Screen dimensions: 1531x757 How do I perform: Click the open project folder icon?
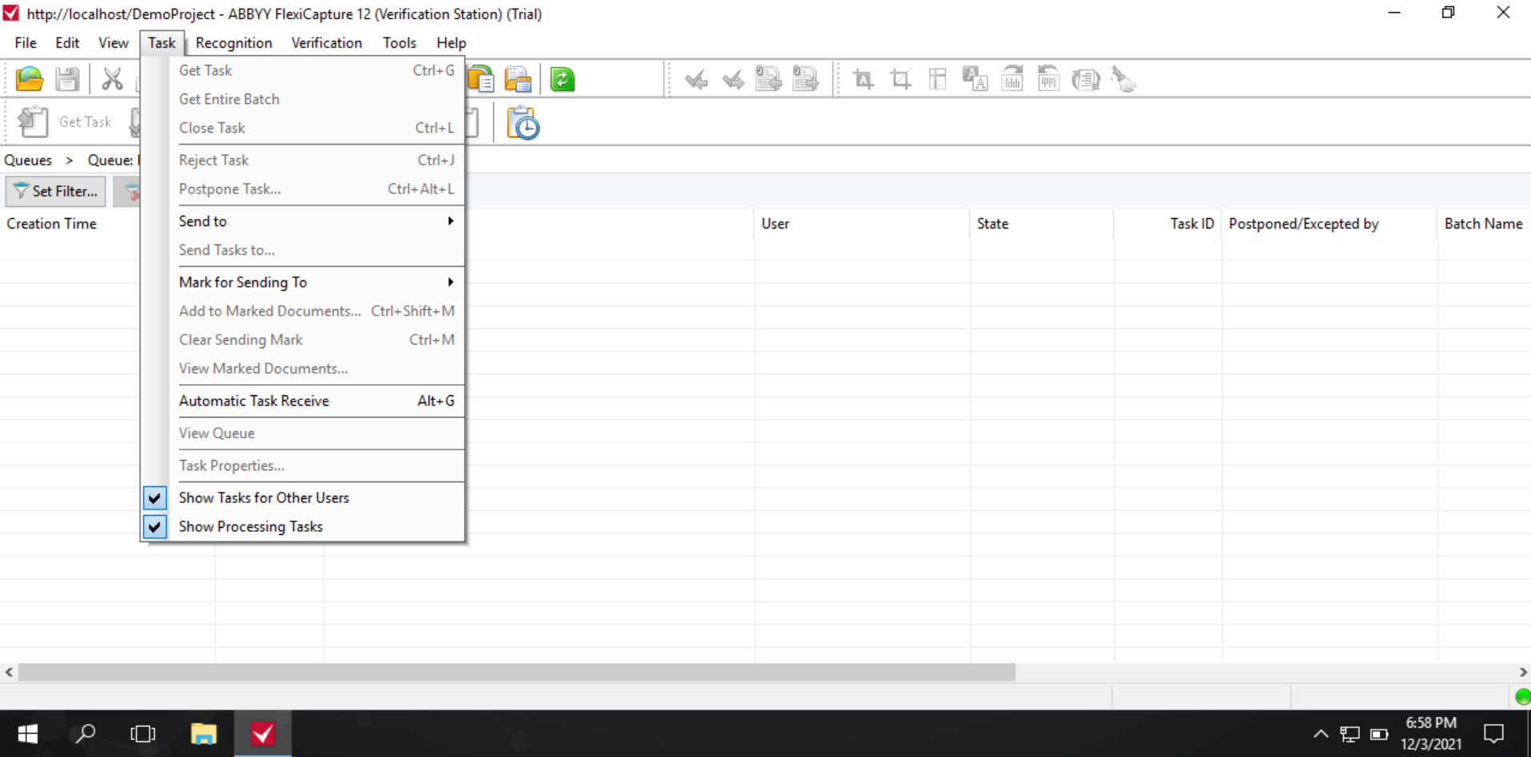30,79
